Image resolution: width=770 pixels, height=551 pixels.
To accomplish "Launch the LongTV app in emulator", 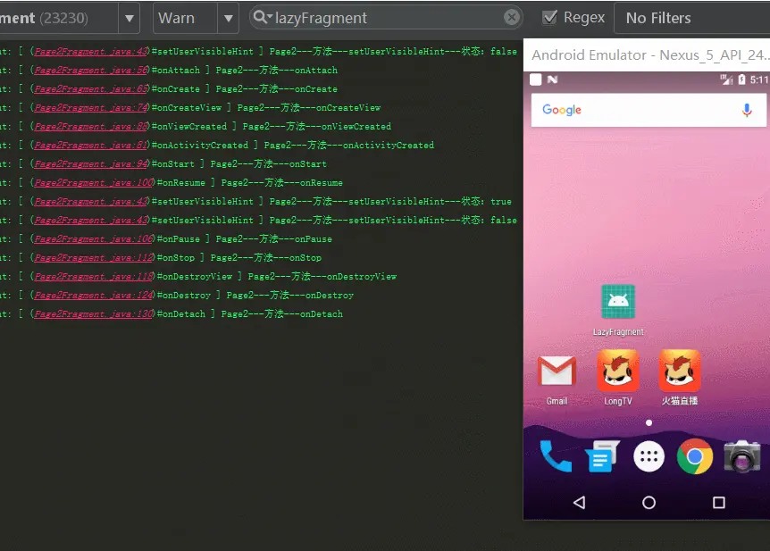I will [618, 379].
